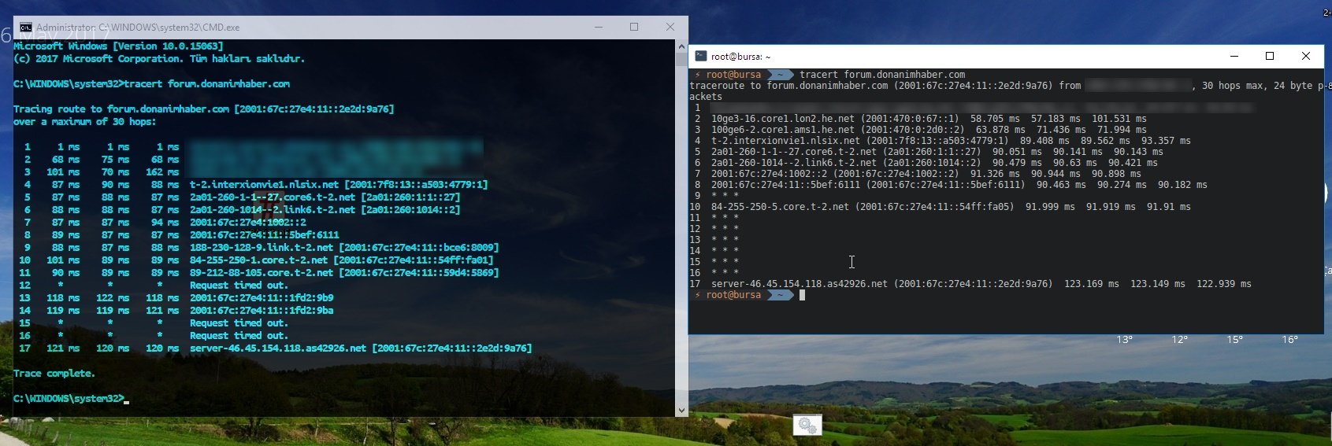Click the 'root@bursa: ~' window title
The width and height of the screenshot is (1332, 446).
741,57
